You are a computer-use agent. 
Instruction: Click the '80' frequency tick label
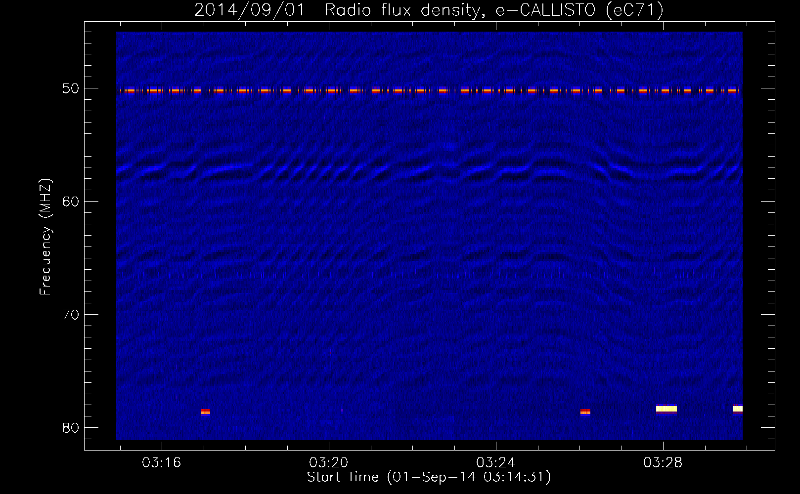pos(71,428)
